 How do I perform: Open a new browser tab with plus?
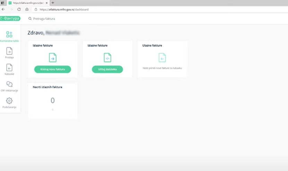tap(53, 3)
